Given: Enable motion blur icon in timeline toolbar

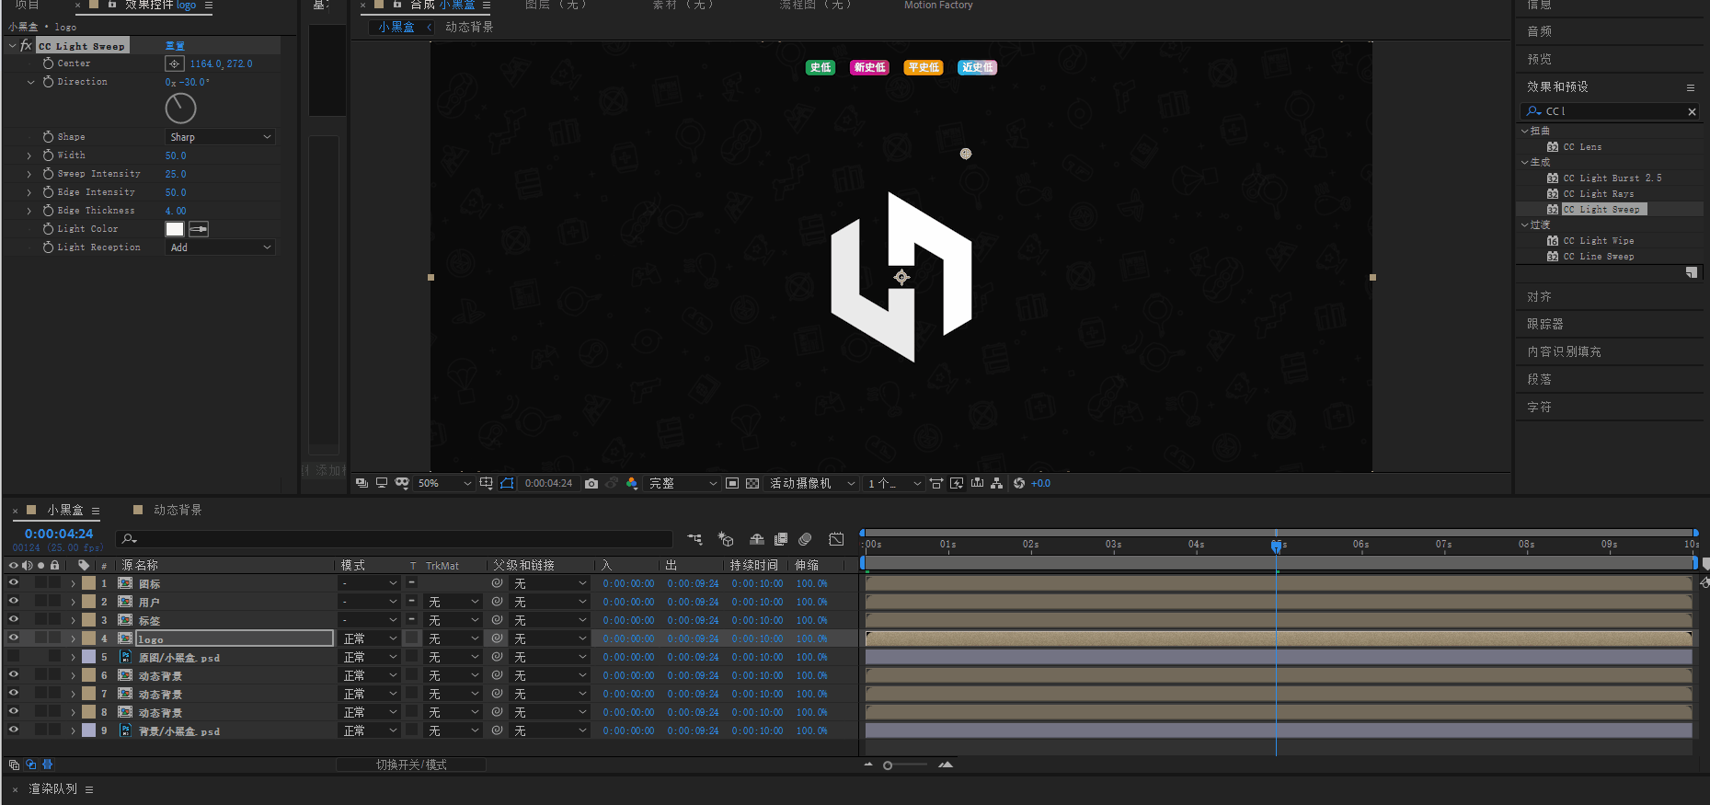Looking at the screenshot, I should (x=805, y=539).
